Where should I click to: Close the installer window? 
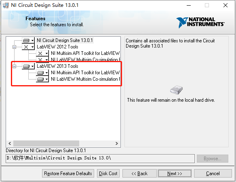[x=225, y=5]
